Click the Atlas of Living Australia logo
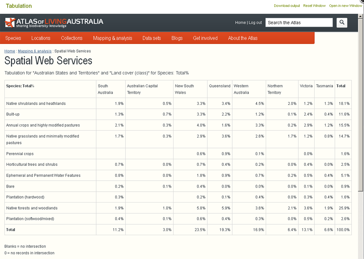364x259 pixels. point(54,22)
